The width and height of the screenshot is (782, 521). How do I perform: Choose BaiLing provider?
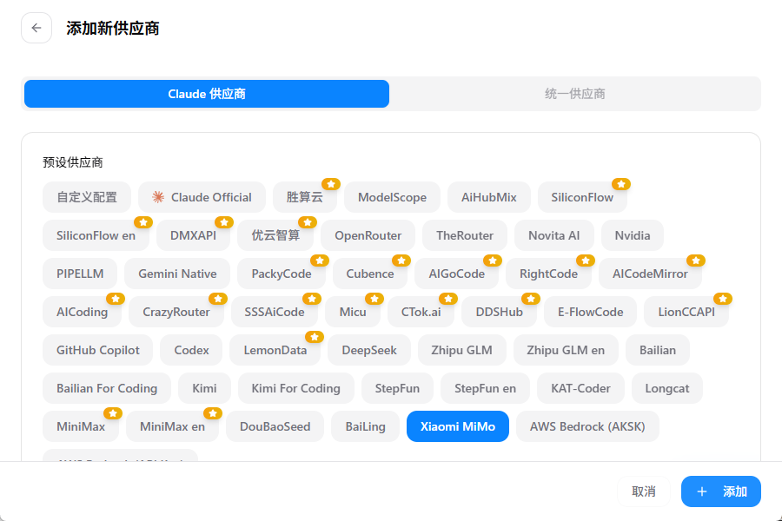pyautogui.click(x=366, y=426)
